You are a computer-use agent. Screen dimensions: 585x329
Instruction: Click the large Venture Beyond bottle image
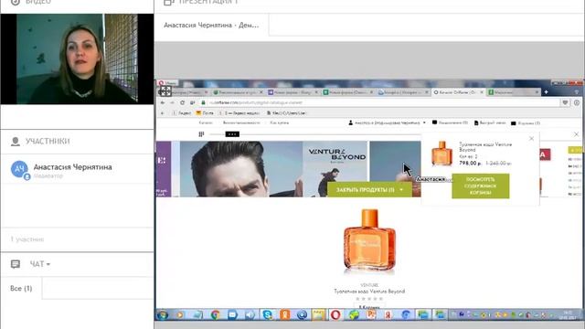click(x=369, y=241)
